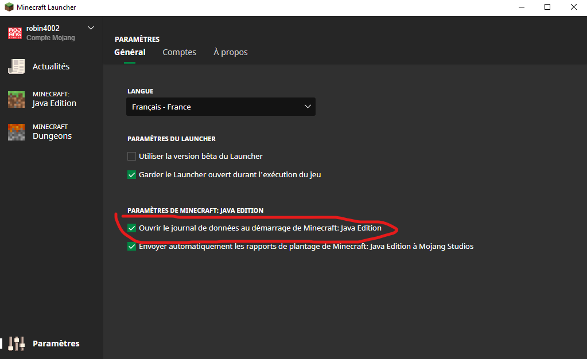The image size is (587, 359).
Task: Open the À propos tab
Action: click(231, 52)
